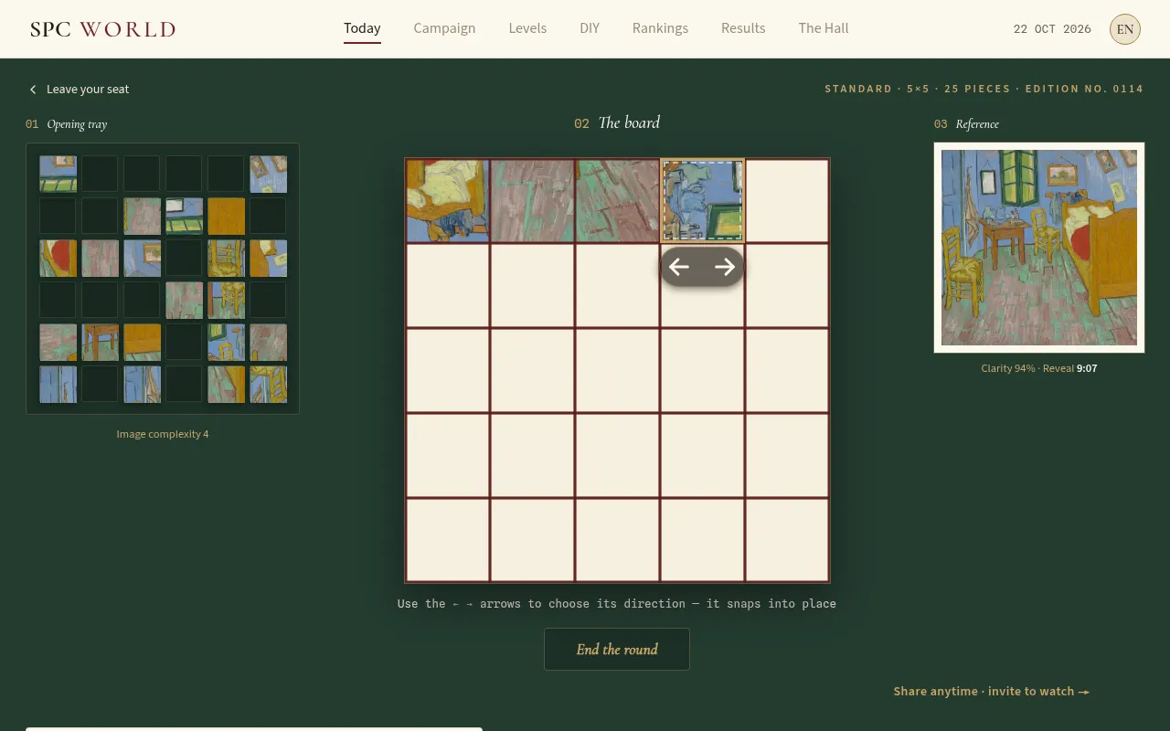Click the End the round button

click(x=617, y=650)
